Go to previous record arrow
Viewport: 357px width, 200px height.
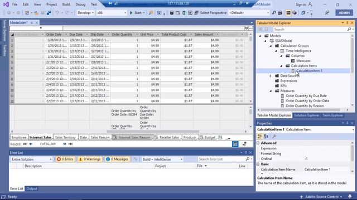pyautogui.click(x=31, y=144)
